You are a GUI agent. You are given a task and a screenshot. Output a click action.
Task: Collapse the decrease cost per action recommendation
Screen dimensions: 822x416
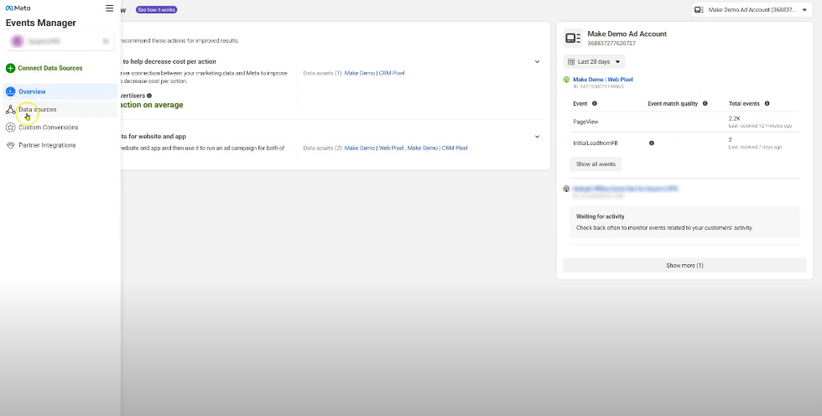pyautogui.click(x=537, y=62)
